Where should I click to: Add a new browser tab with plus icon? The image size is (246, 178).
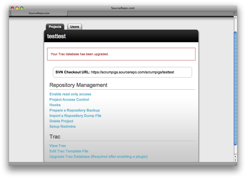[x=234, y=13]
